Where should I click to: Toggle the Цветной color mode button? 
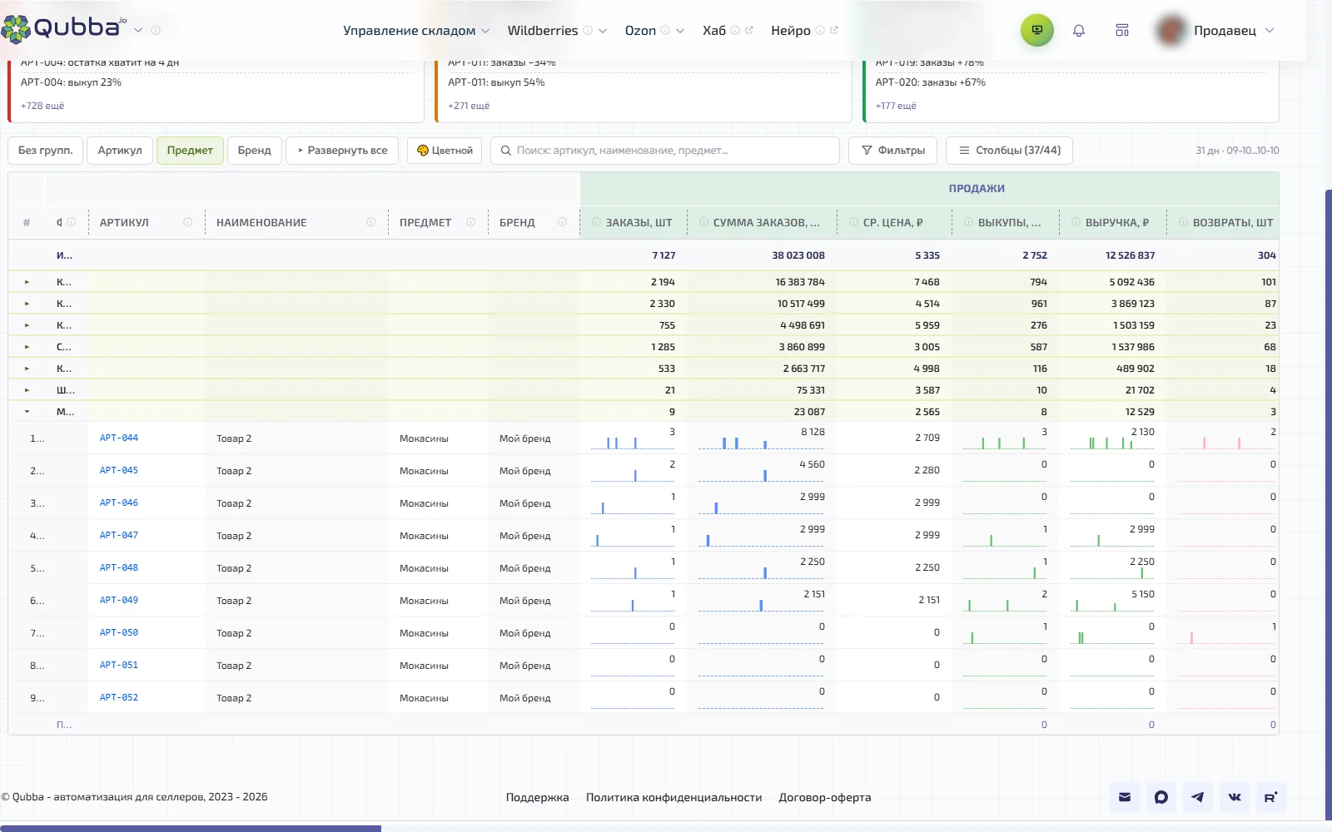tap(445, 151)
